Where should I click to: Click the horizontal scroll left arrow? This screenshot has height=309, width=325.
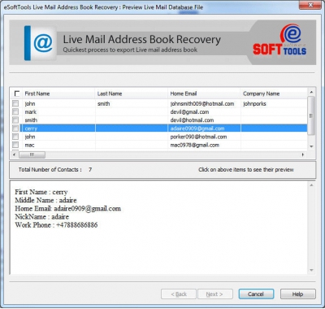(x=15, y=154)
